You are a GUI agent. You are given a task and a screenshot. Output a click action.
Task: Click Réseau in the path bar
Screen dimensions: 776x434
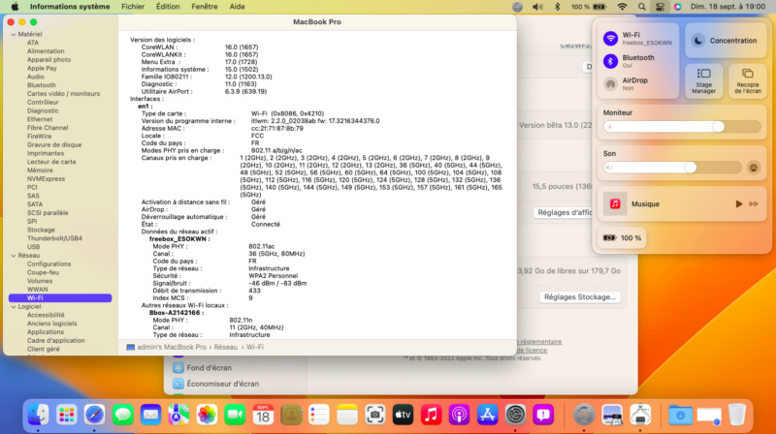point(226,347)
